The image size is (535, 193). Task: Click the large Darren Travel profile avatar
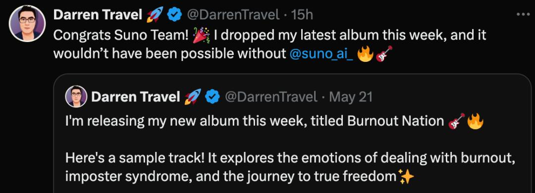(x=27, y=24)
